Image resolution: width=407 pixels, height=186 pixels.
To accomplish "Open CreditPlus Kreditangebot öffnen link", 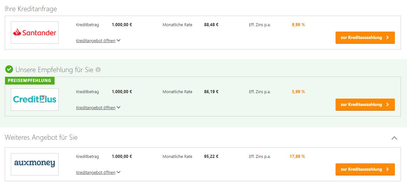I will (x=96, y=108).
